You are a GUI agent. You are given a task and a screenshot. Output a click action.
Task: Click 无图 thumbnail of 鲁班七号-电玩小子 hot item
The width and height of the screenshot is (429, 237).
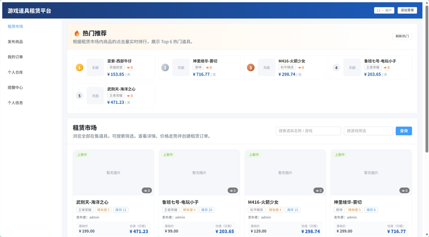click(x=352, y=67)
